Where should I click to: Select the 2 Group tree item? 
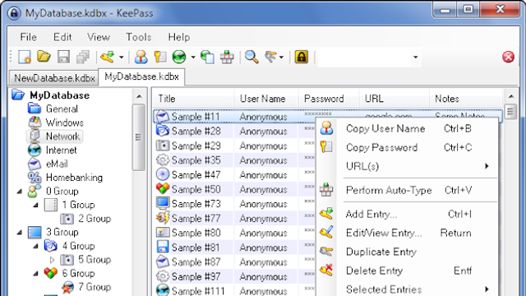pyautogui.click(x=95, y=219)
